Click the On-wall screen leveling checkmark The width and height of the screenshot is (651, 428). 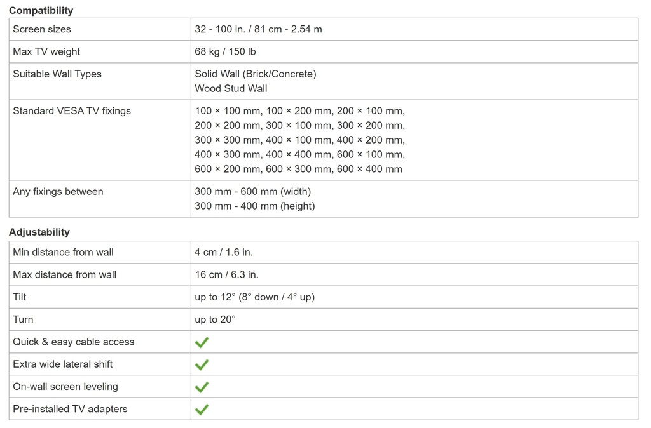point(202,387)
